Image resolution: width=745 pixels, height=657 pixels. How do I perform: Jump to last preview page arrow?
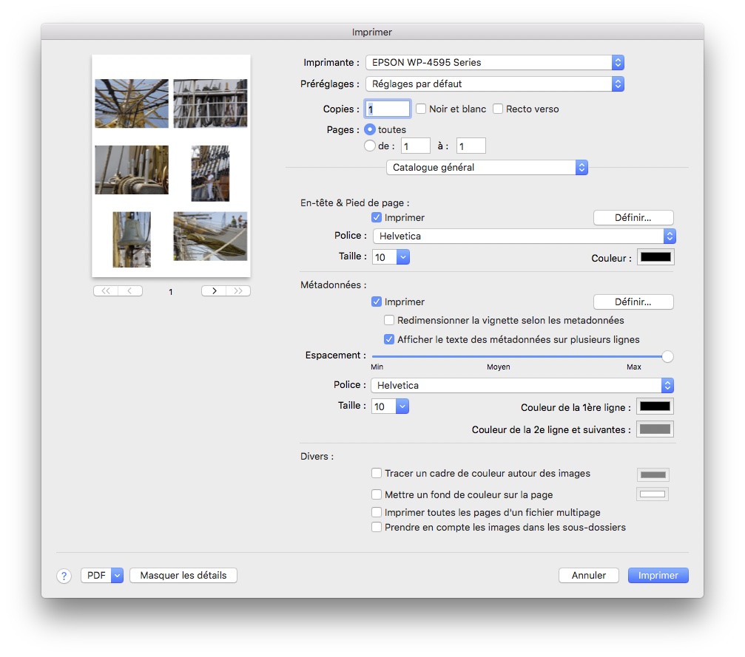pyautogui.click(x=238, y=291)
